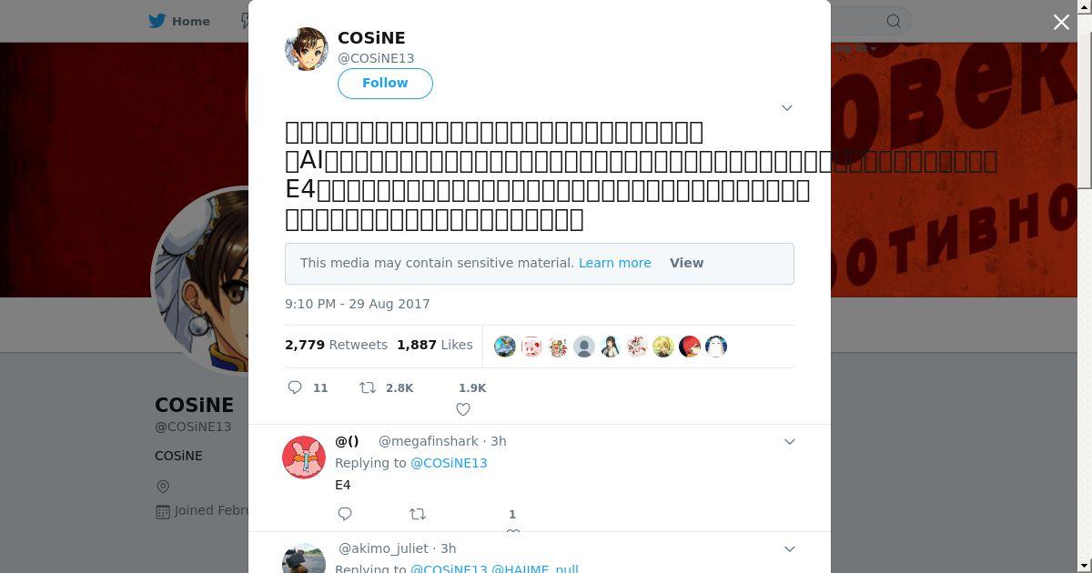Open options chevron on megafinshark's reply
Viewport: 1092px width, 573px height.
coord(789,441)
